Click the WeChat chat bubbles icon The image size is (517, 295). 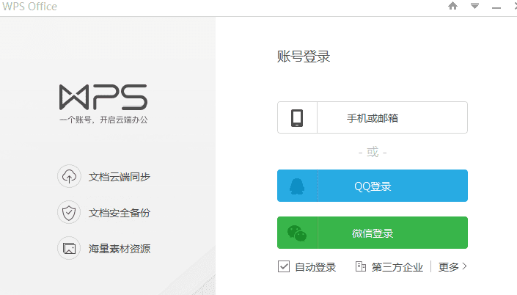[297, 233]
